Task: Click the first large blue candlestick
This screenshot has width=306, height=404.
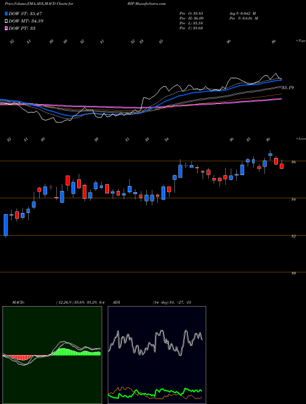Action: (6, 225)
